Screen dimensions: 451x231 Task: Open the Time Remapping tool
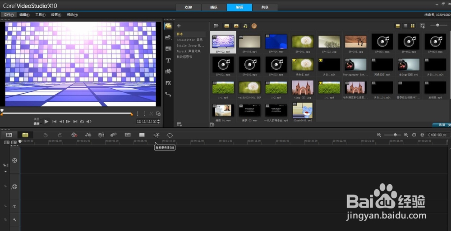[x=156, y=135]
